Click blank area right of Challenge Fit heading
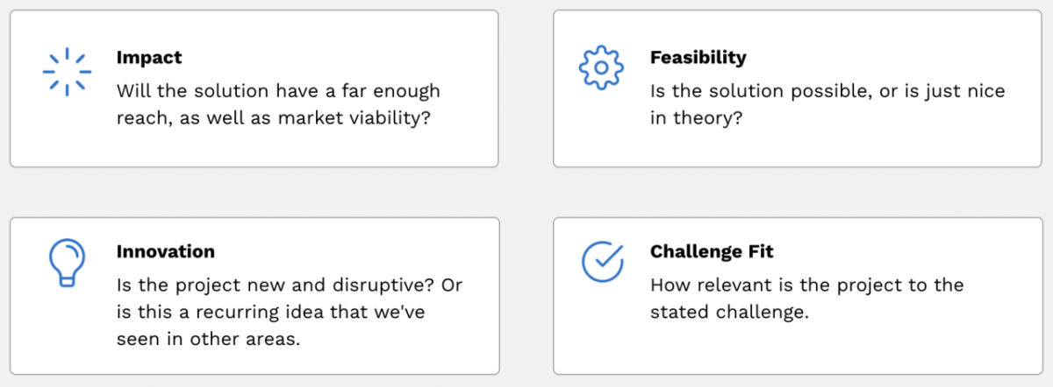This screenshot has height=387, width=1053. 877,251
